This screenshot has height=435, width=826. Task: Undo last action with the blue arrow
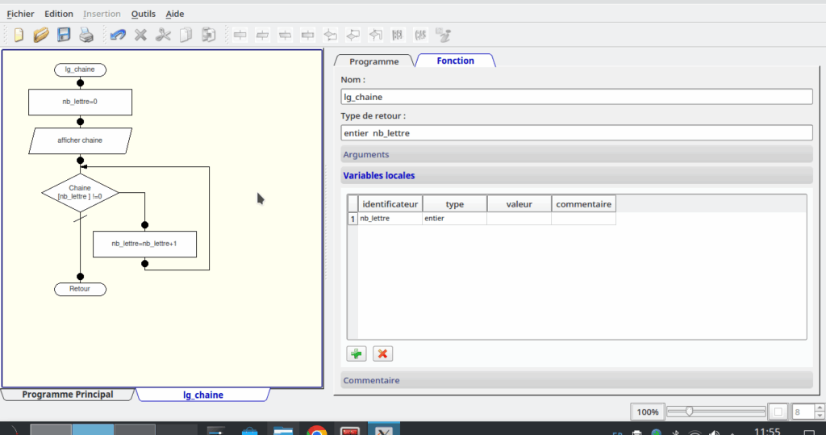coord(118,35)
